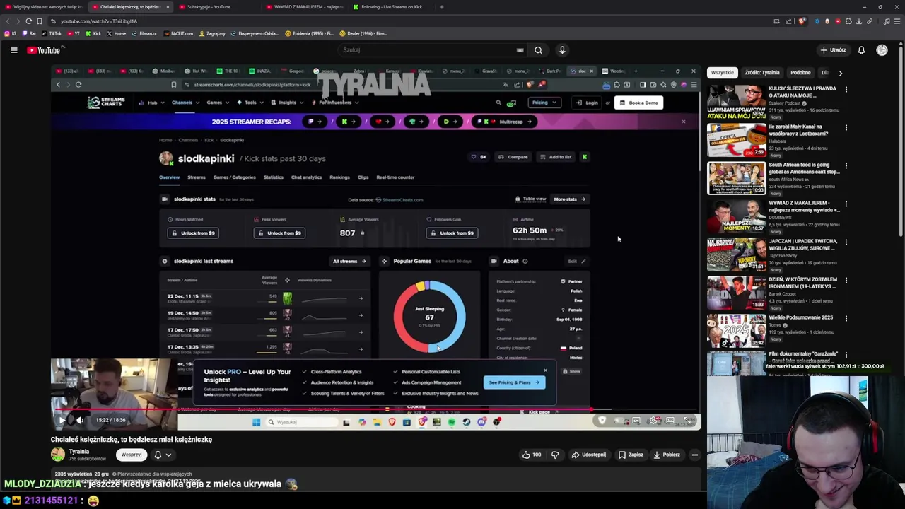Open the Zagraj.my bookmark
The height and width of the screenshot is (509, 905).
(213, 33)
